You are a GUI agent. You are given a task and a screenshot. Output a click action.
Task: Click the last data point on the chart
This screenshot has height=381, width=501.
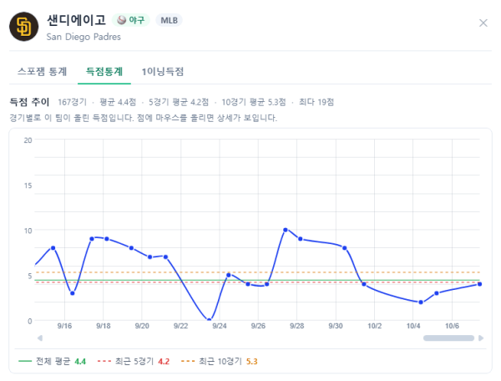pyautogui.click(x=479, y=284)
